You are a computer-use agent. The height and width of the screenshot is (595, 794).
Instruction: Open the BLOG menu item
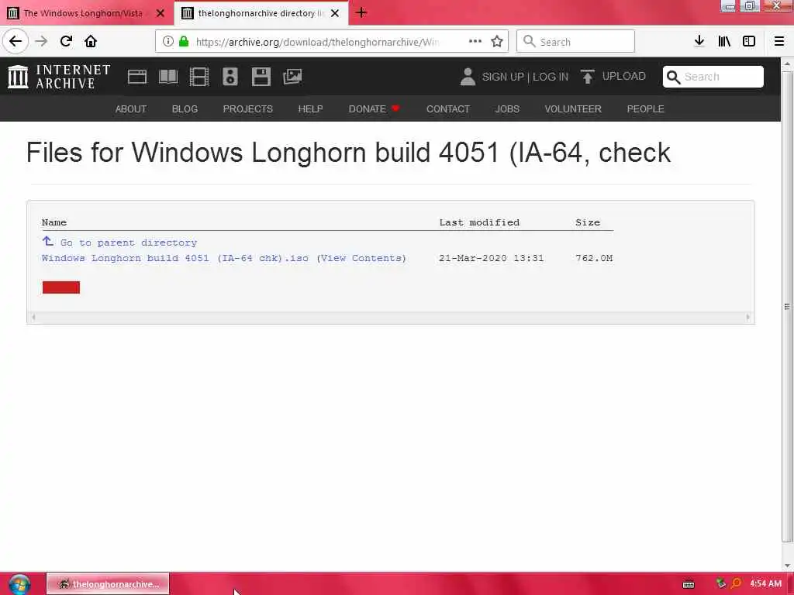click(x=185, y=108)
